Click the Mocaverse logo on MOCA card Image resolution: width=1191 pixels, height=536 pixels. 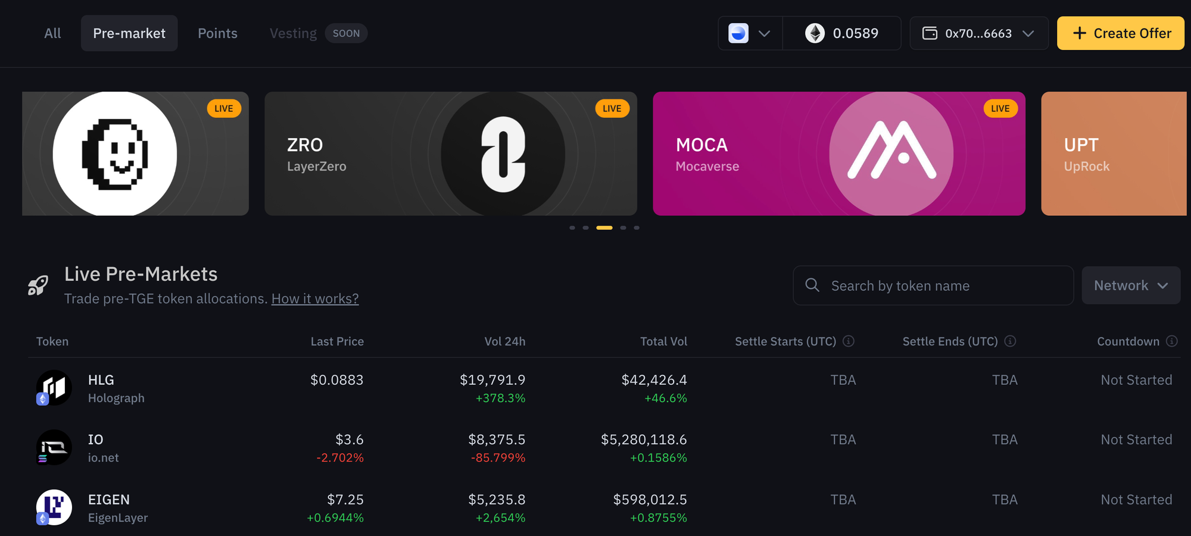[891, 154]
